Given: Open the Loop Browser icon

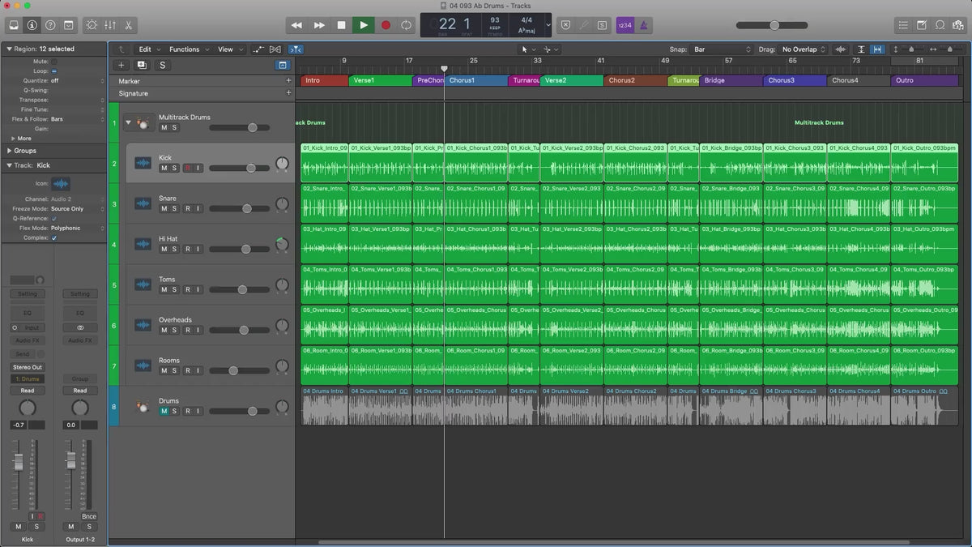Looking at the screenshot, I should point(940,25).
